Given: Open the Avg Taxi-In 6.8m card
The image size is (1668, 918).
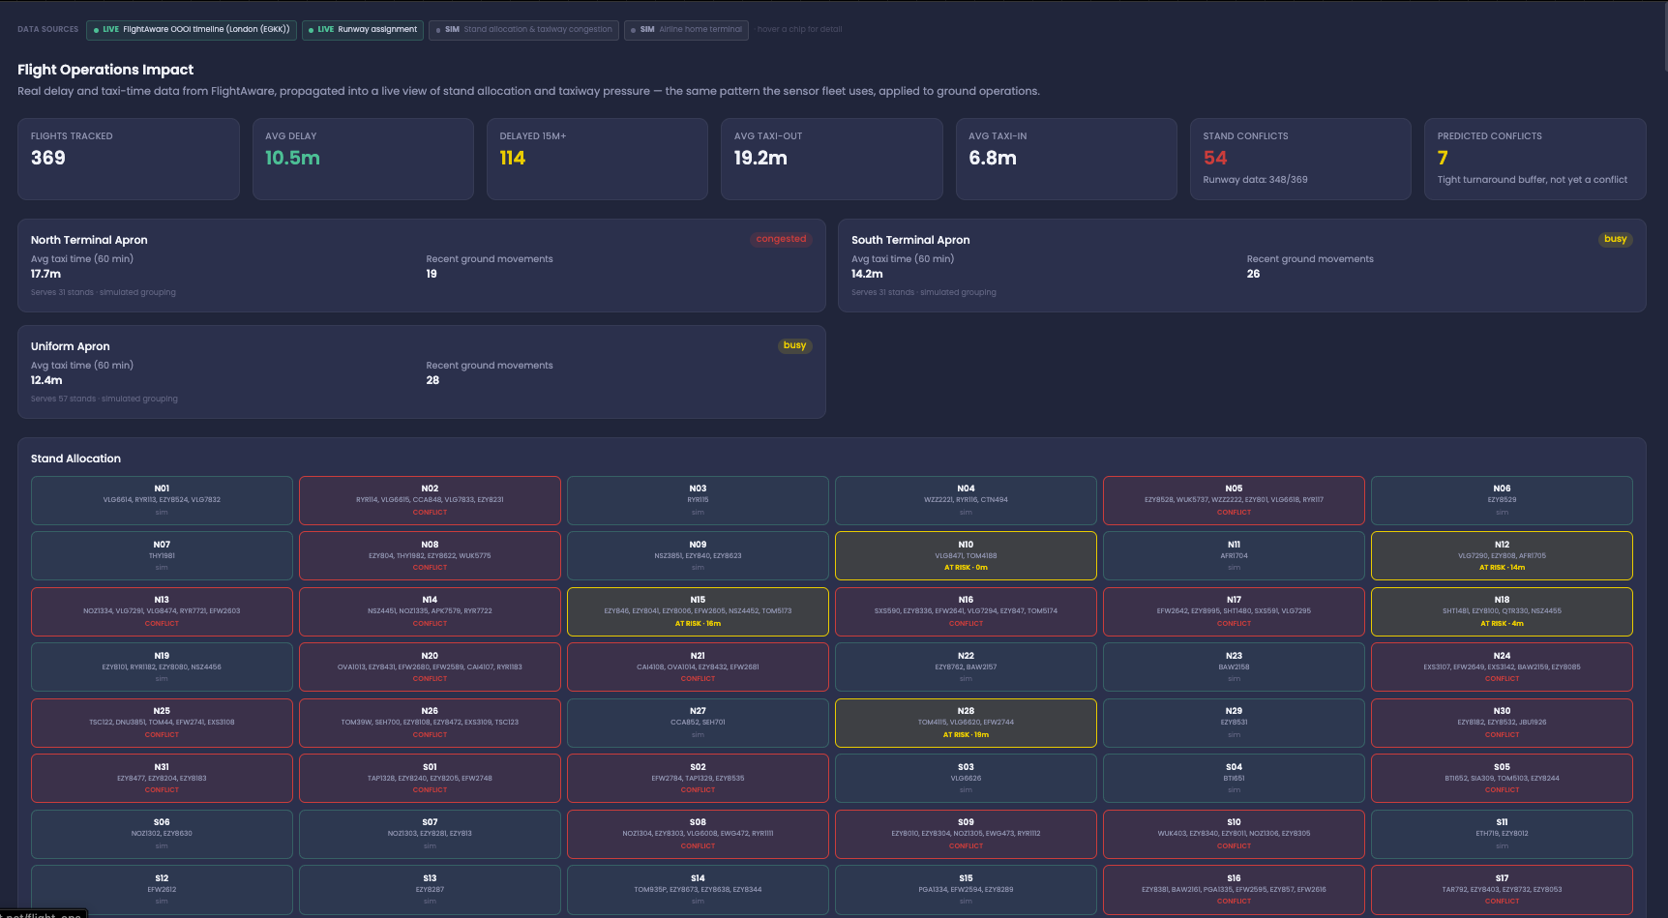Looking at the screenshot, I should 1066,160.
